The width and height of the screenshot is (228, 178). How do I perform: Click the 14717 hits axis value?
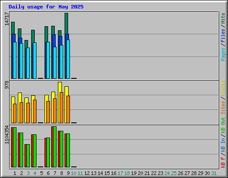[x=7, y=19]
